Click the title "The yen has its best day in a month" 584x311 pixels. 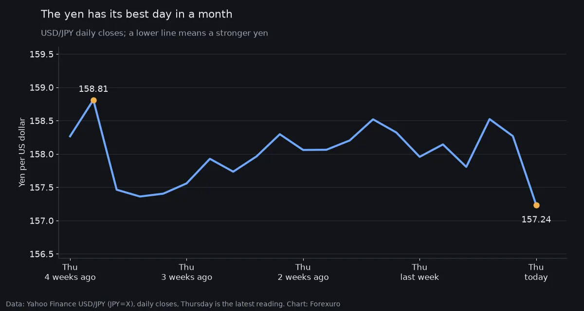136,15
